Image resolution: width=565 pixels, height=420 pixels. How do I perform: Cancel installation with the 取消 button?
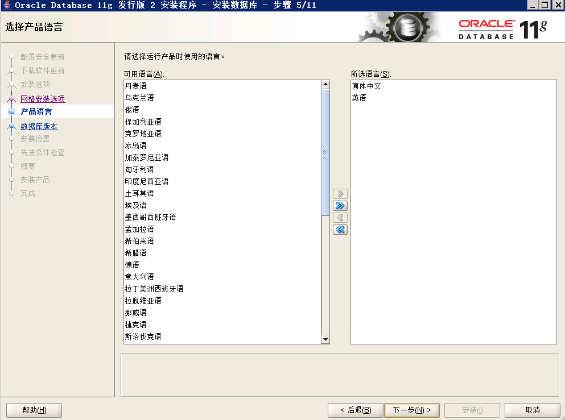tap(532, 410)
